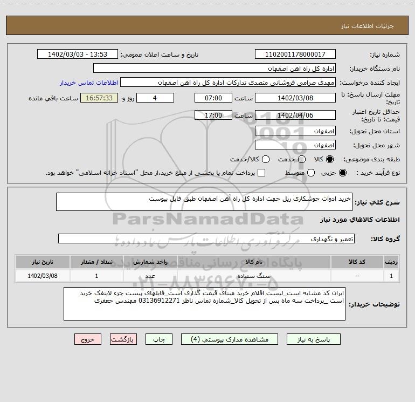Screen dimensions: 415x402
Task: Click the price validity date 1402/04/06 field
Action: click(295, 115)
